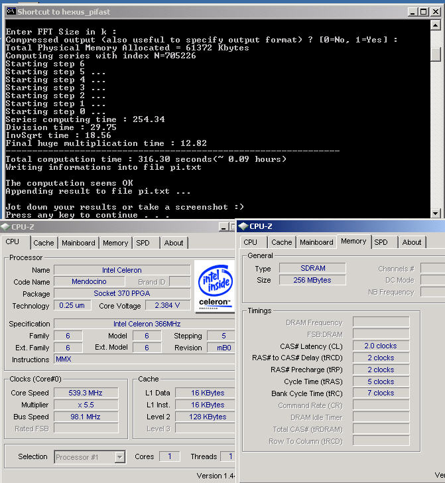Click console scrollbar up arrow
This screenshot has height=483, width=445.
[436, 25]
